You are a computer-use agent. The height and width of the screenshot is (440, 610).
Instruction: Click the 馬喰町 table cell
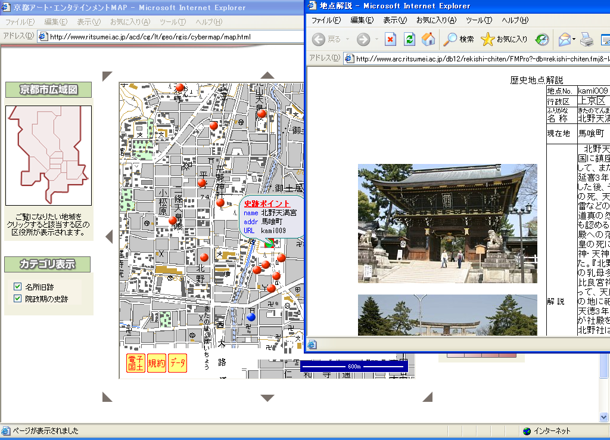(x=593, y=134)
